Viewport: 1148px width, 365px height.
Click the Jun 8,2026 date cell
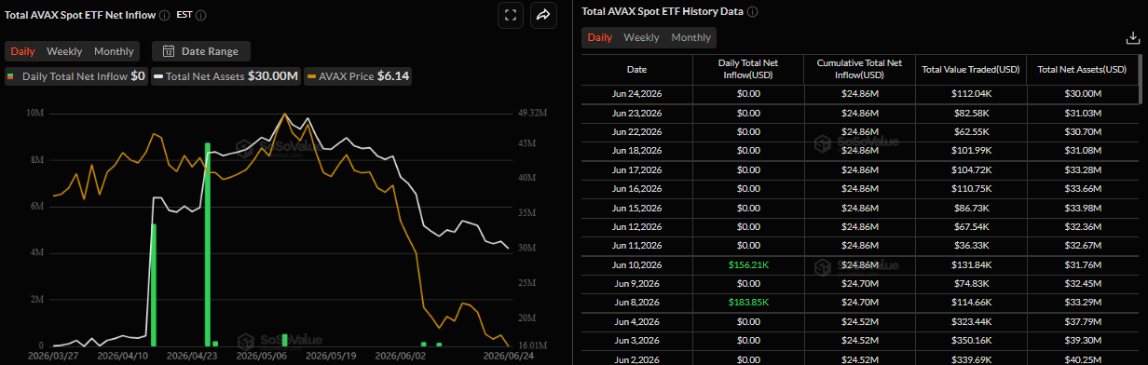636,303
